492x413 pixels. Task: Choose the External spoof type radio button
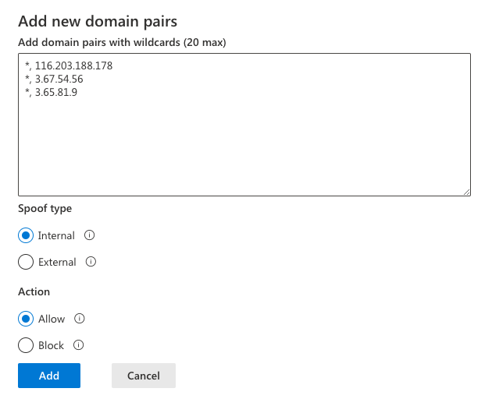(x=26, y=263)
